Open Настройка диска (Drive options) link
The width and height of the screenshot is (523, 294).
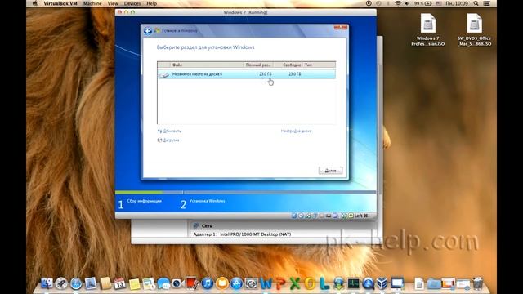click(296, 131)
